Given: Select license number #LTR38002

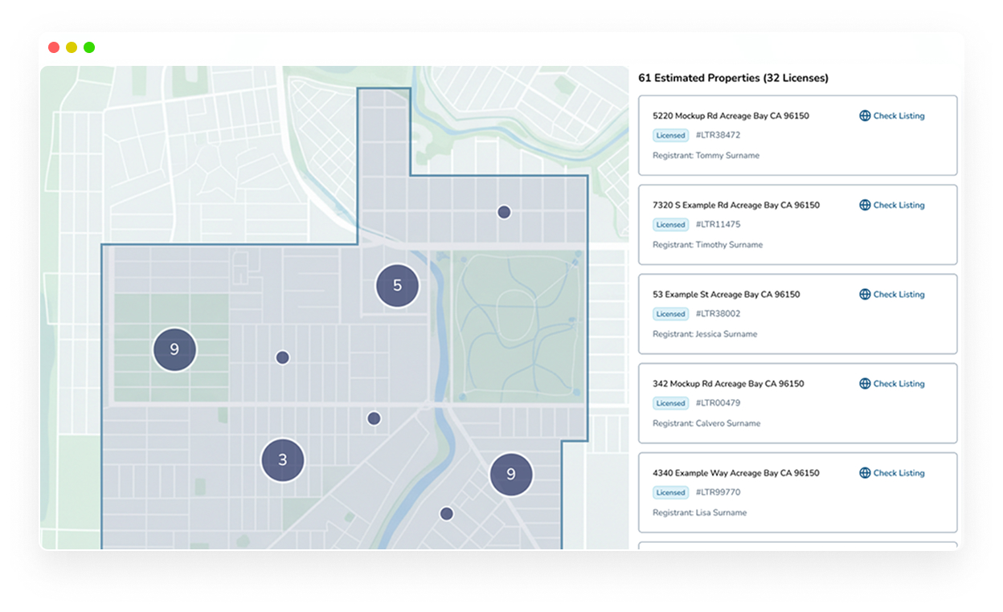Looking at the screenshot, I should click(718, 313).
